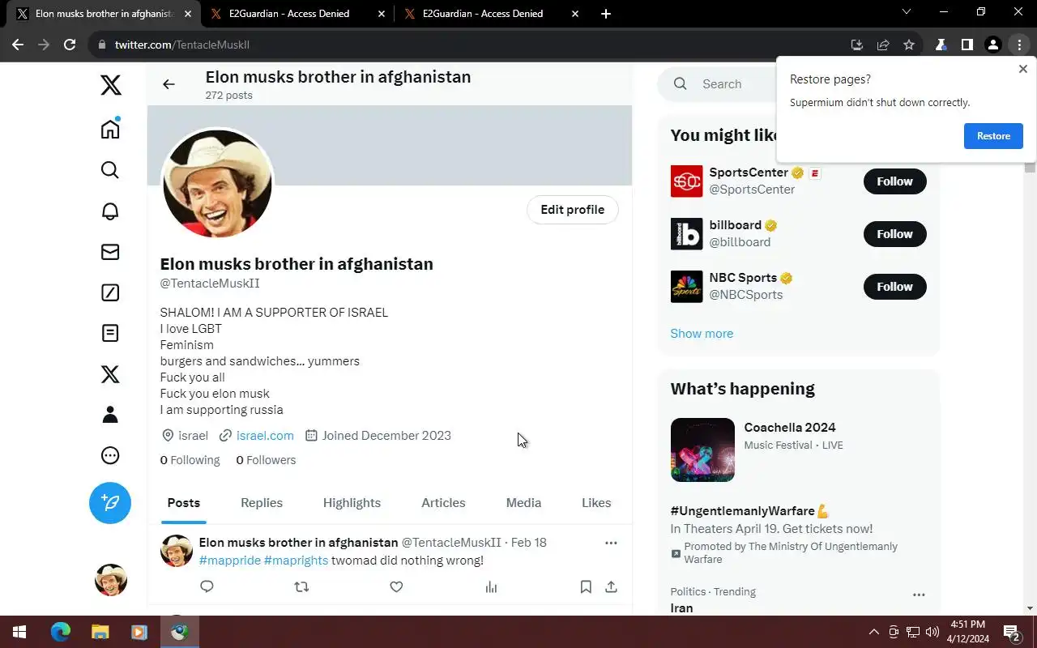Open Premium X icon in sidebar

(x=110, y=373)
